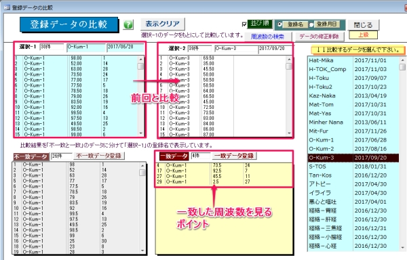Click the 選択-1 date field 2017/06/28
The image size is (407, 260).
(x=125, y=47)
